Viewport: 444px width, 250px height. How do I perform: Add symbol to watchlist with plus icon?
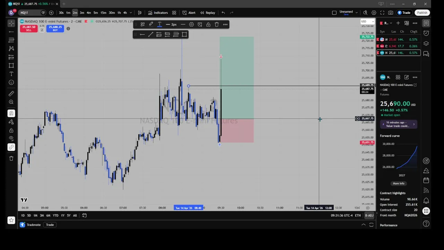(x=398, y=23)
